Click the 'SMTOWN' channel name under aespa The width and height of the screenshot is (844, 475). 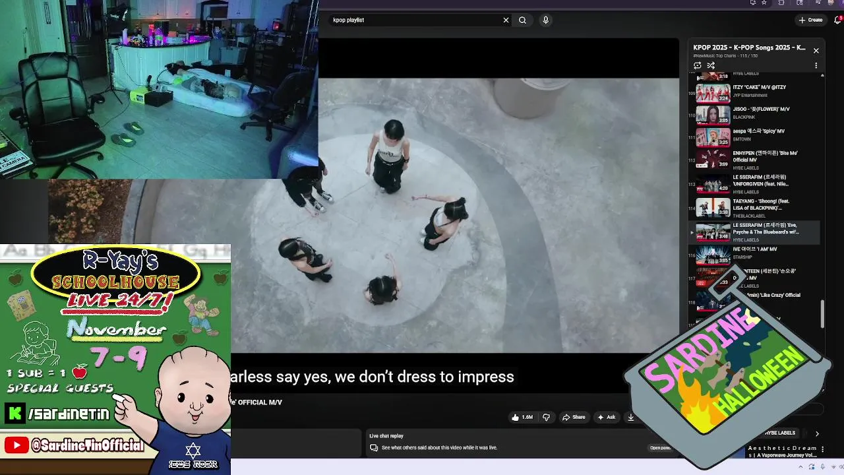742,139
